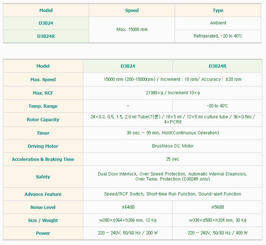
Task: Select the 'Refrigerated, -20 to 40℃' cell
Action: tap(218, 36)
